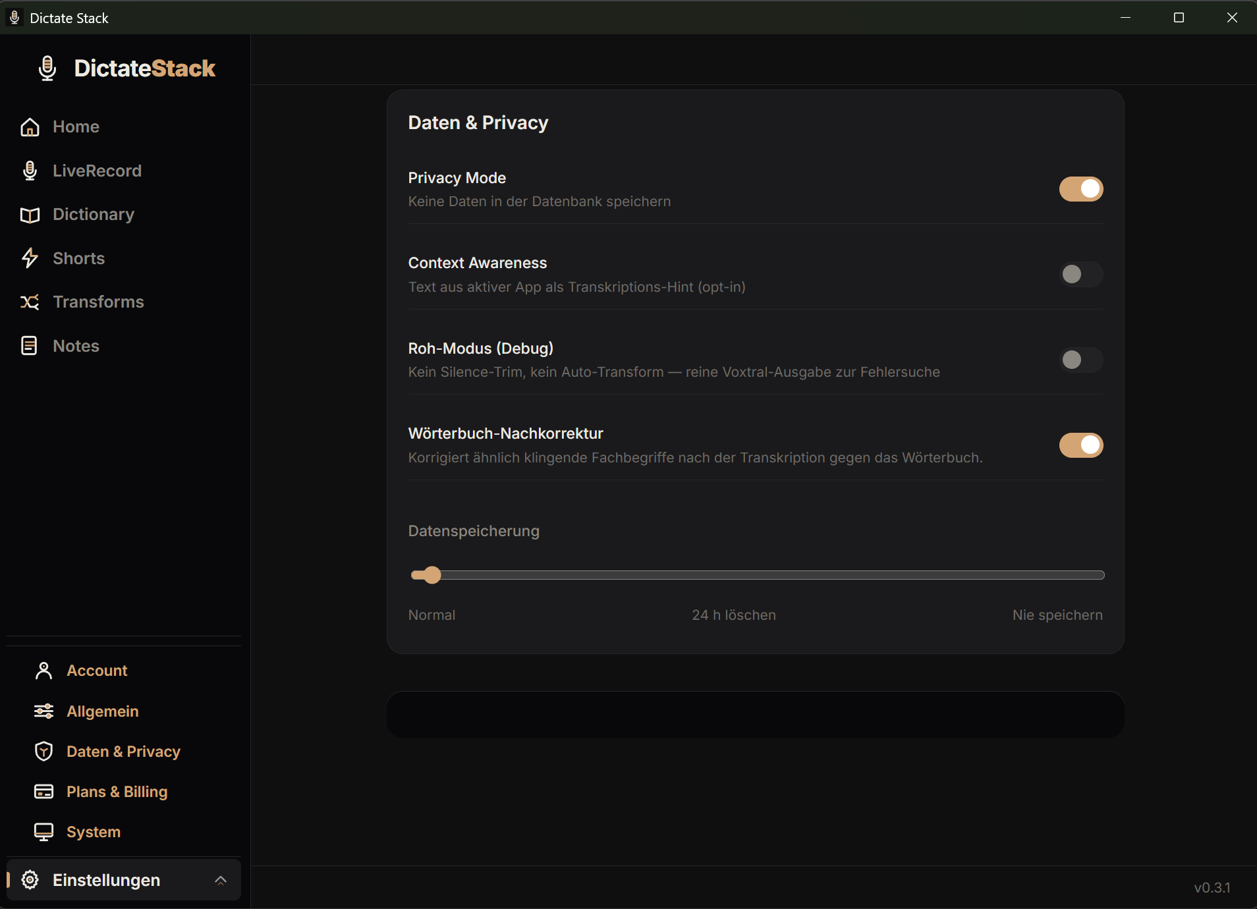Disable the Privacy Mode toggle
Screen dimensions: 1257x909
[x=1081, y=189]
